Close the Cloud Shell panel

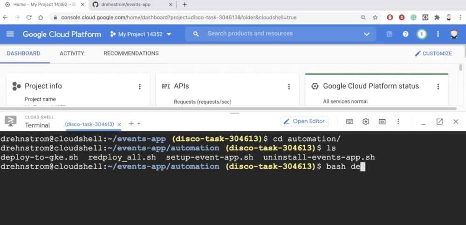[x=456, y=122]
